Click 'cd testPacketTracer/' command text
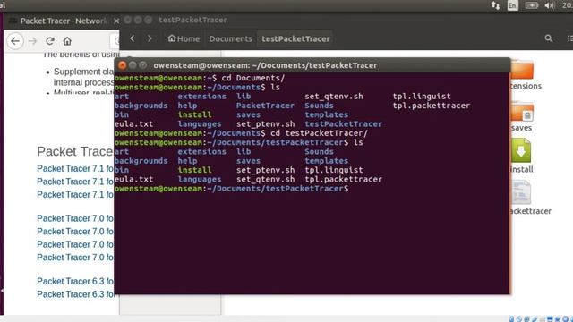 pos(319,133)
